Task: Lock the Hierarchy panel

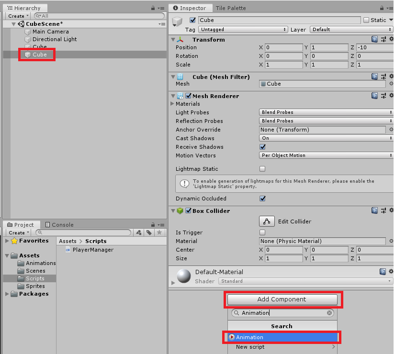Action: [x=153, y=8]
